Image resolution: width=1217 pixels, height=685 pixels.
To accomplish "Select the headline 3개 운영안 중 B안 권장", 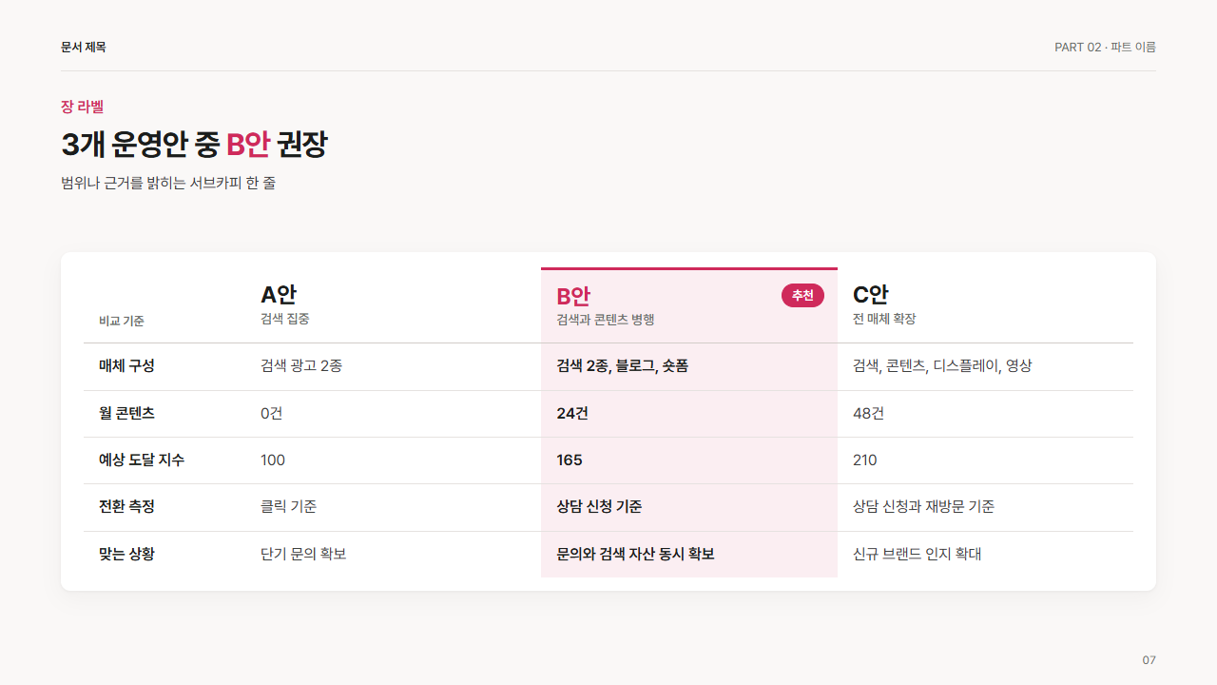I will [194, 145].
